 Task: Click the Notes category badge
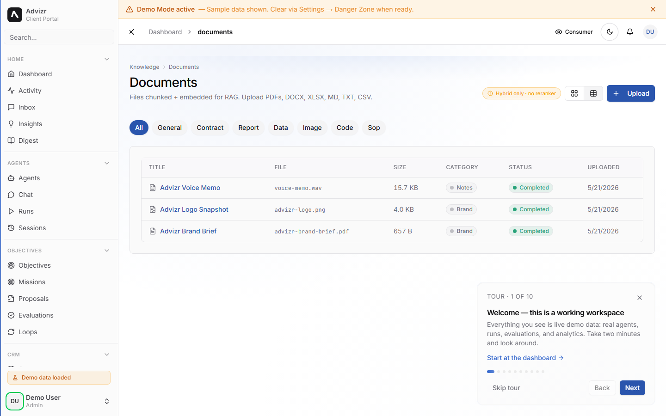[461, 188]
